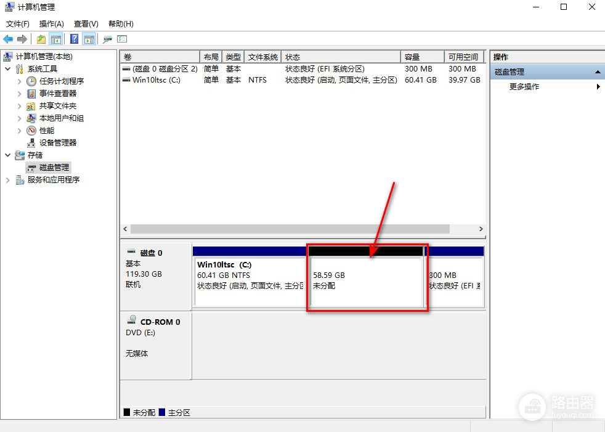Expand the 本地用户和组 node arrow
This screenshot has width=605, height=432.
(19, 118)
